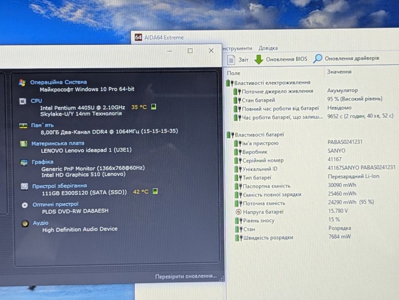Viewport: 399px width, 300px height.
Task: Click the Оптичні пристрої disc icon
Action: tap(25, 205)
